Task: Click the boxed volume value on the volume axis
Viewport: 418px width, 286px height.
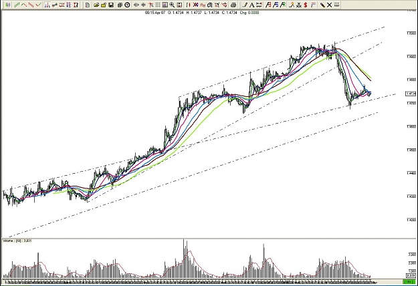Action: tap(411, 275)
